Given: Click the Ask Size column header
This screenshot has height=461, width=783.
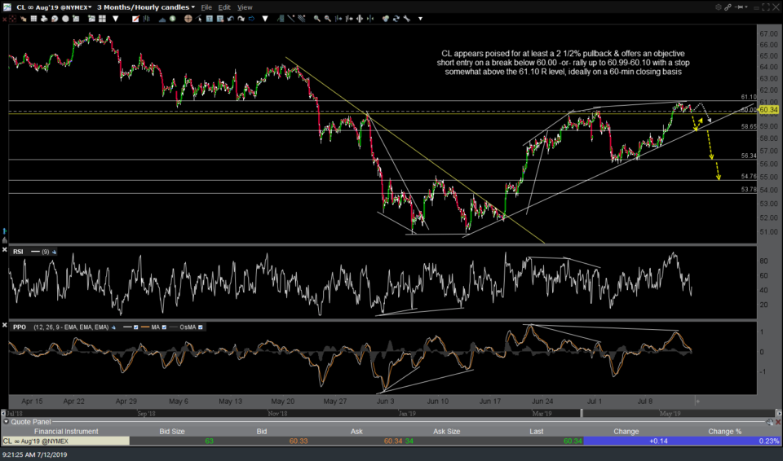Looking at the screenshot, I should click(x=446, y=431).
